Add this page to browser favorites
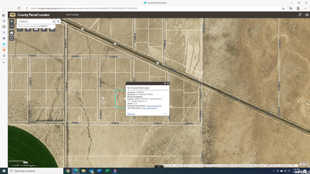The image size is (310, 174). 283,8
